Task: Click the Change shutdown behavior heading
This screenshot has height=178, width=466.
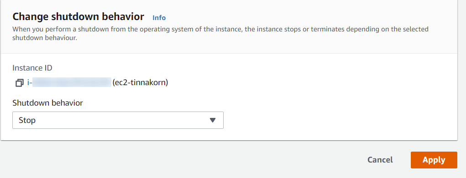Action: [x=78, y=16]
